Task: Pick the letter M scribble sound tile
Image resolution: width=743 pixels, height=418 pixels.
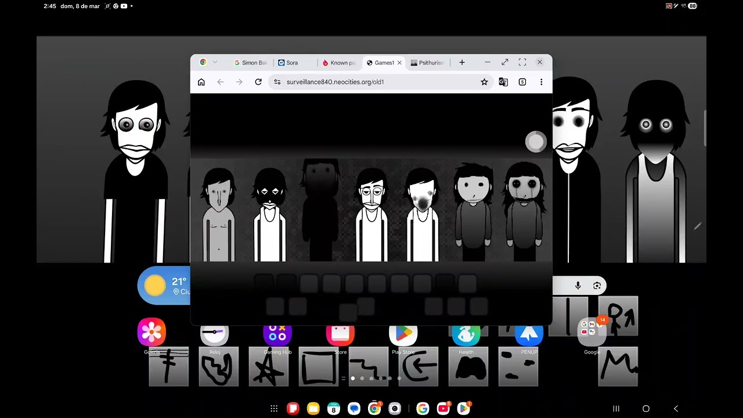Action: [618, 366]
